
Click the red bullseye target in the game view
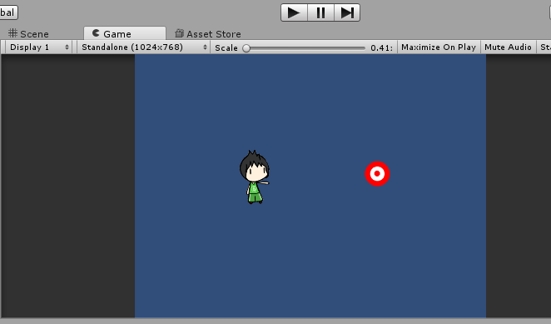[x=377, y=173]
